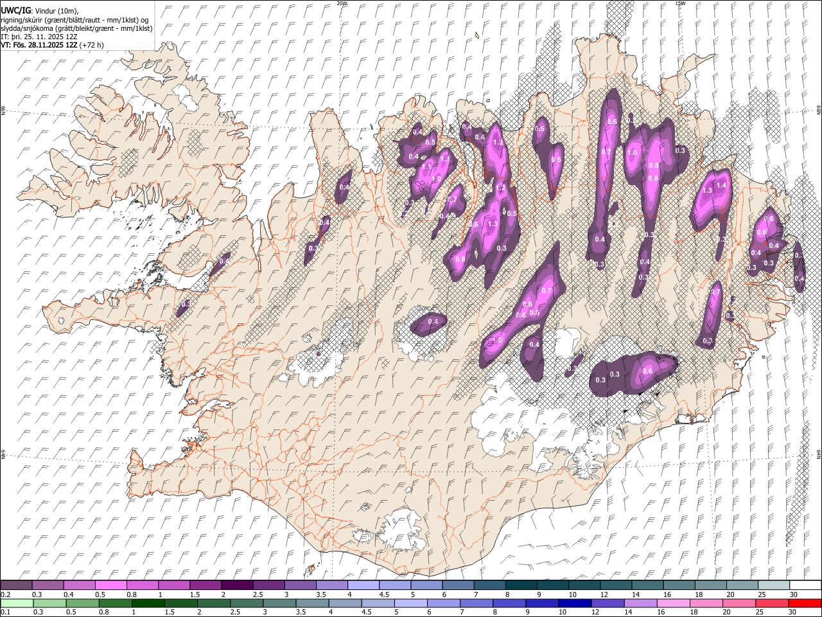Image resolution: width=822 pixels, height=617 pixels.
Task: Click the lavender 4 snow legend swatch
Action: click(x=363, y=585)
